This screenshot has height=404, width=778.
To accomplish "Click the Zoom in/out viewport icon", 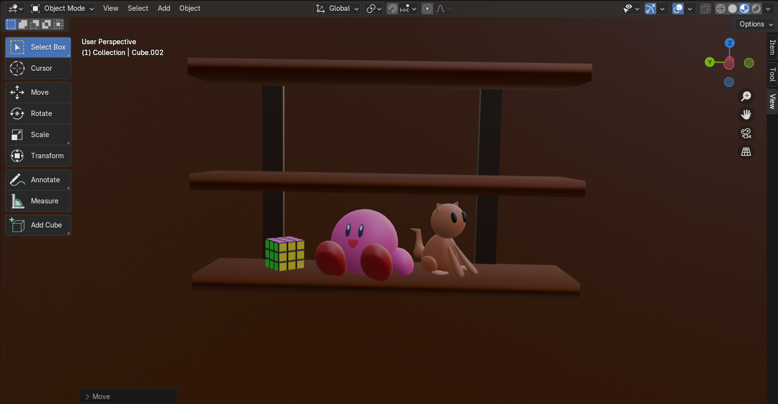I will (746, 96).
